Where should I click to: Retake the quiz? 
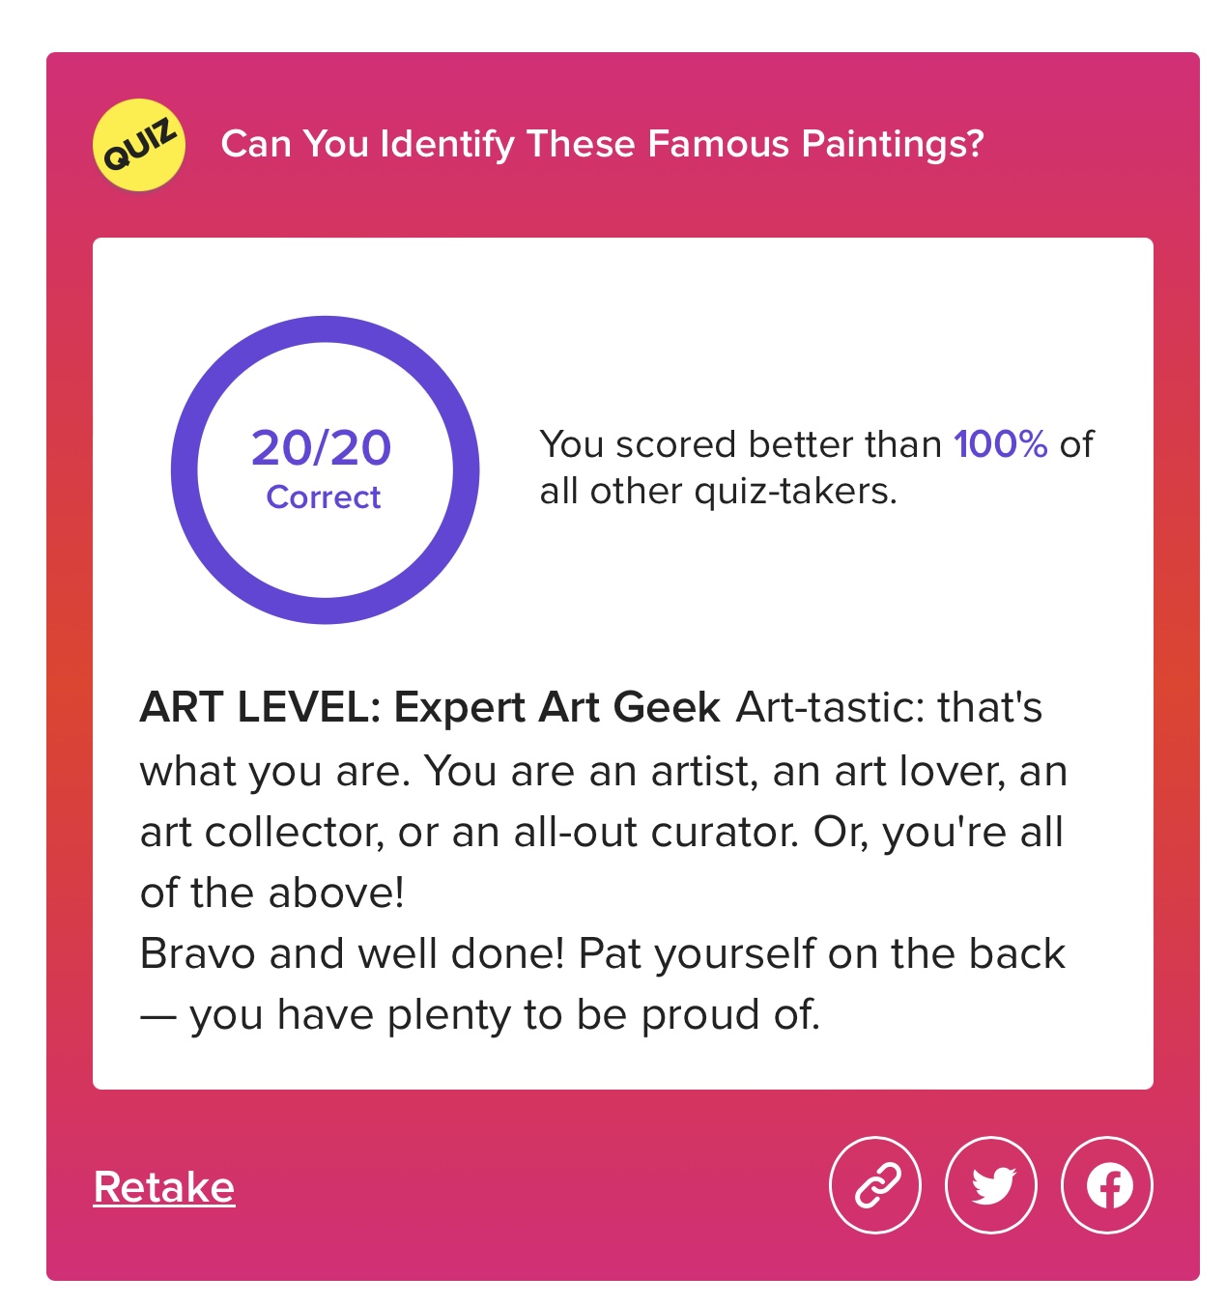[164, 1187]
